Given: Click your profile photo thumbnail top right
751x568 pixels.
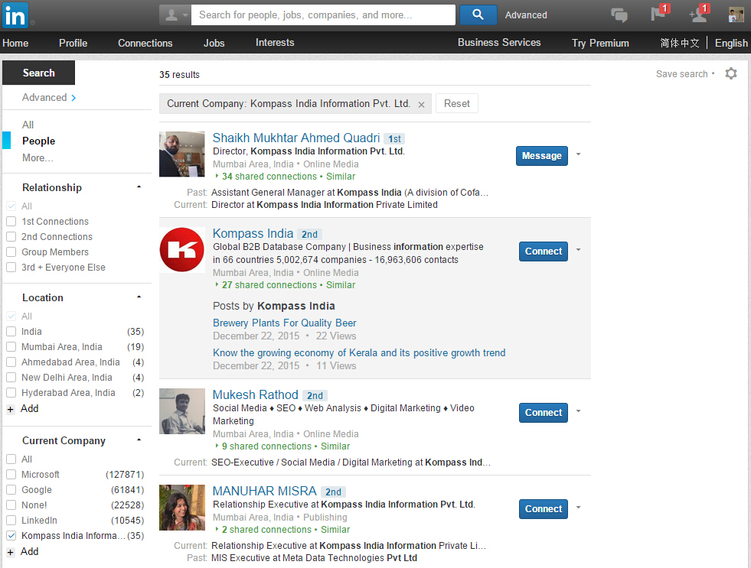Looking at the screenshot, I should click(735, 14).
